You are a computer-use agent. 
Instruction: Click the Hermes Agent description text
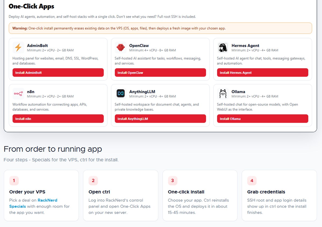click(261, 61)
